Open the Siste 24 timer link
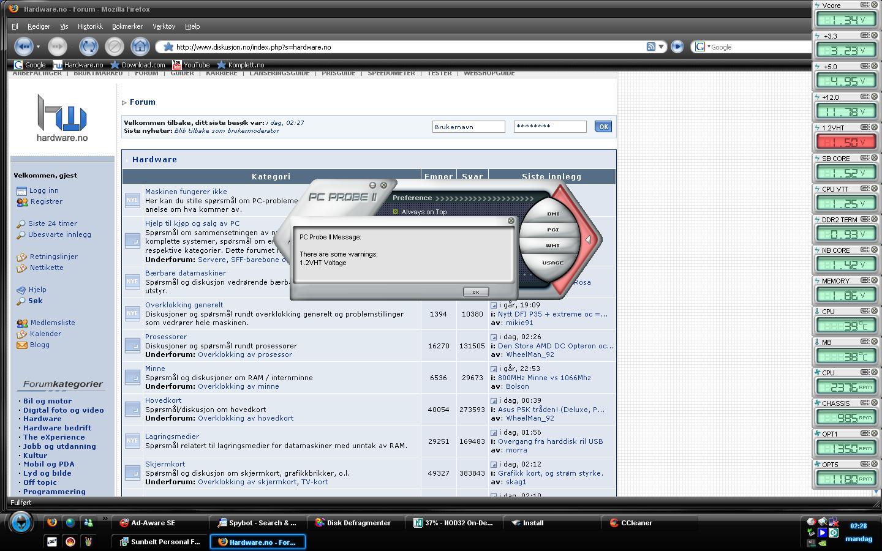The width and height of the screenshot is (882, 551). point(53,223)
